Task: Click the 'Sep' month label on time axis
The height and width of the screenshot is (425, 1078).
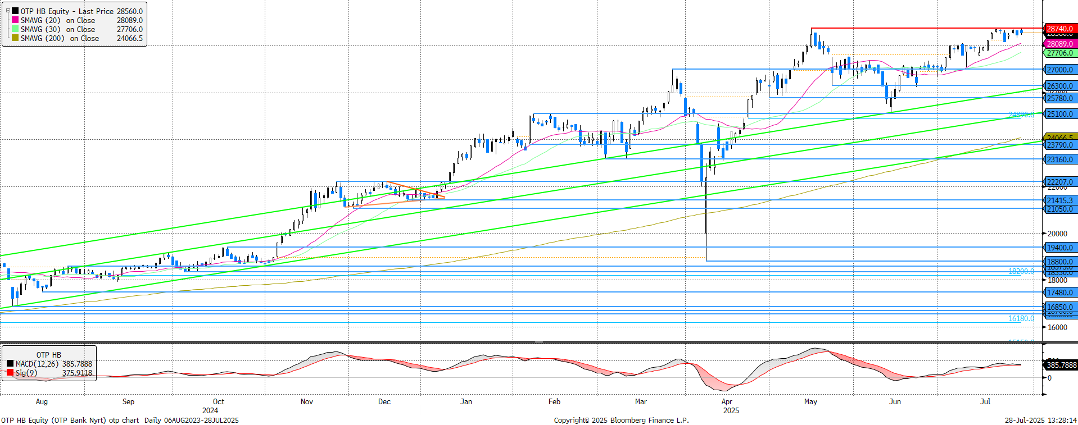Action: pyautogui.click(x=128, y=401)
